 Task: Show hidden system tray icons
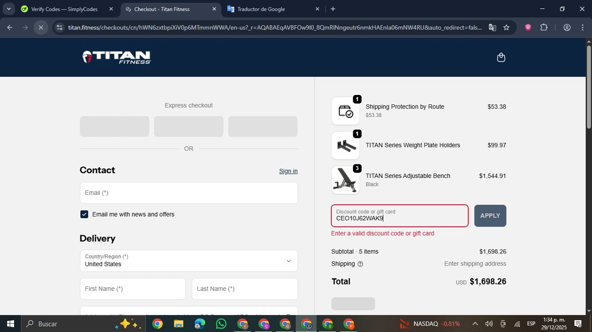coord(475,324)
